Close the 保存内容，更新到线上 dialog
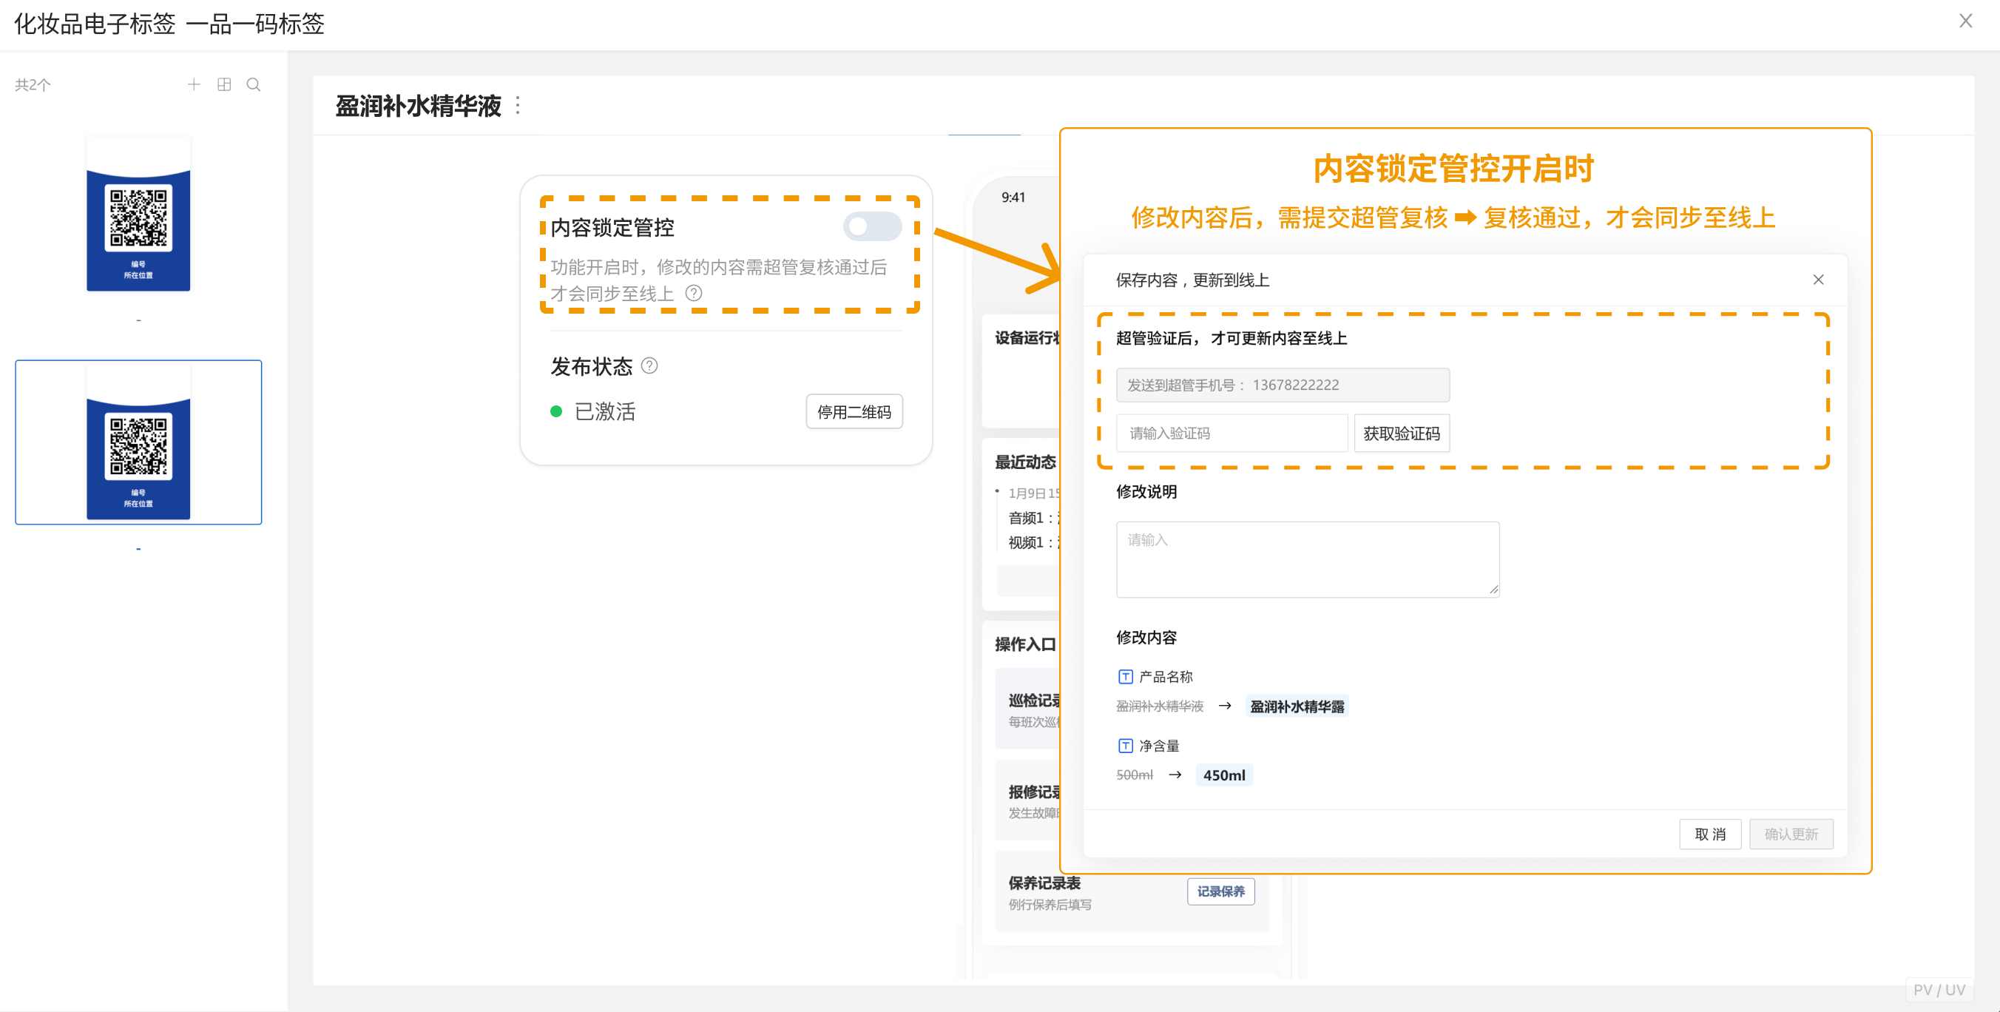The width and height of the screenshot is (2000, 1012). (1817, 280)
